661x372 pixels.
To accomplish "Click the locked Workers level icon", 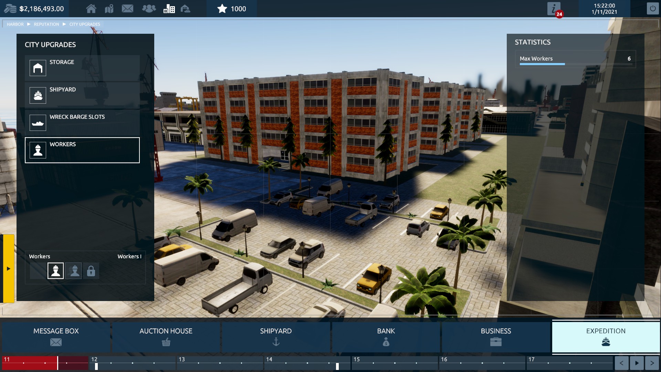I will [91, 271].
